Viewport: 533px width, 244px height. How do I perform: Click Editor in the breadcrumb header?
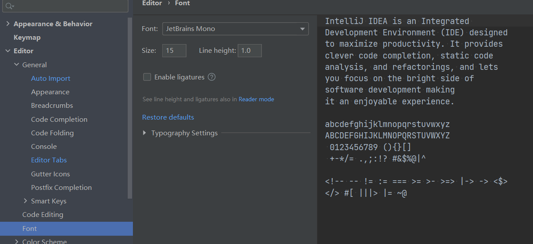[x=152, y=3]
